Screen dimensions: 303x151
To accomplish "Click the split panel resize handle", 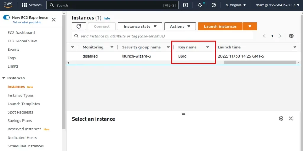I will [x=183, y=114].
